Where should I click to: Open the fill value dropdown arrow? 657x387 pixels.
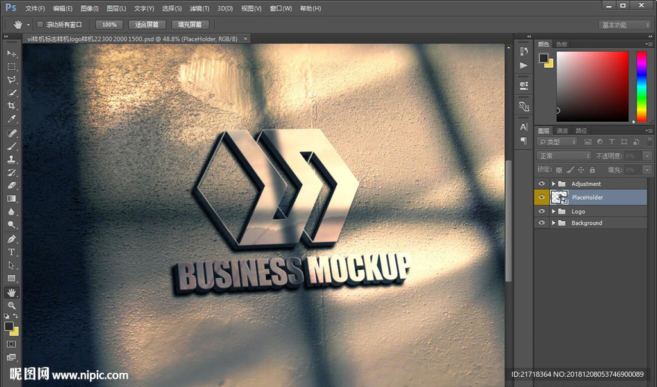(647, 170)
